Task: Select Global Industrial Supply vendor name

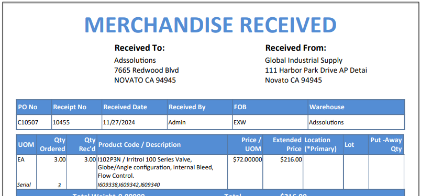Action: tap(304, 60)
